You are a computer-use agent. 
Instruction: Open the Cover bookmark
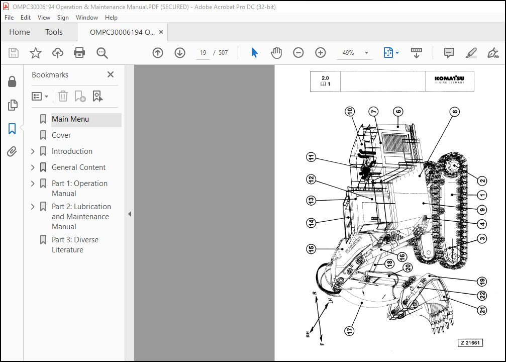pos(61,135)
